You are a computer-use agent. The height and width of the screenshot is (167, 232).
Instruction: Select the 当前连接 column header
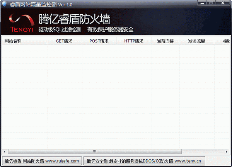pos(165,41)
